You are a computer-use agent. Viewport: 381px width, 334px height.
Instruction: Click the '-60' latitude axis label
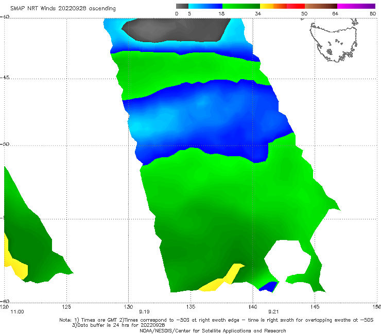[5, 301]
